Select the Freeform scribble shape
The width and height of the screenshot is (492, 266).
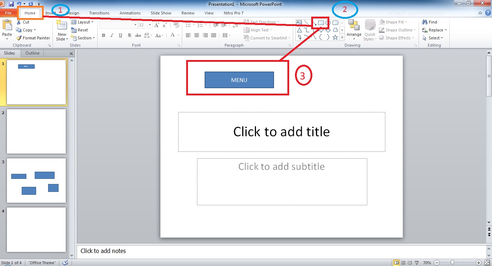(x=299, y=37)
